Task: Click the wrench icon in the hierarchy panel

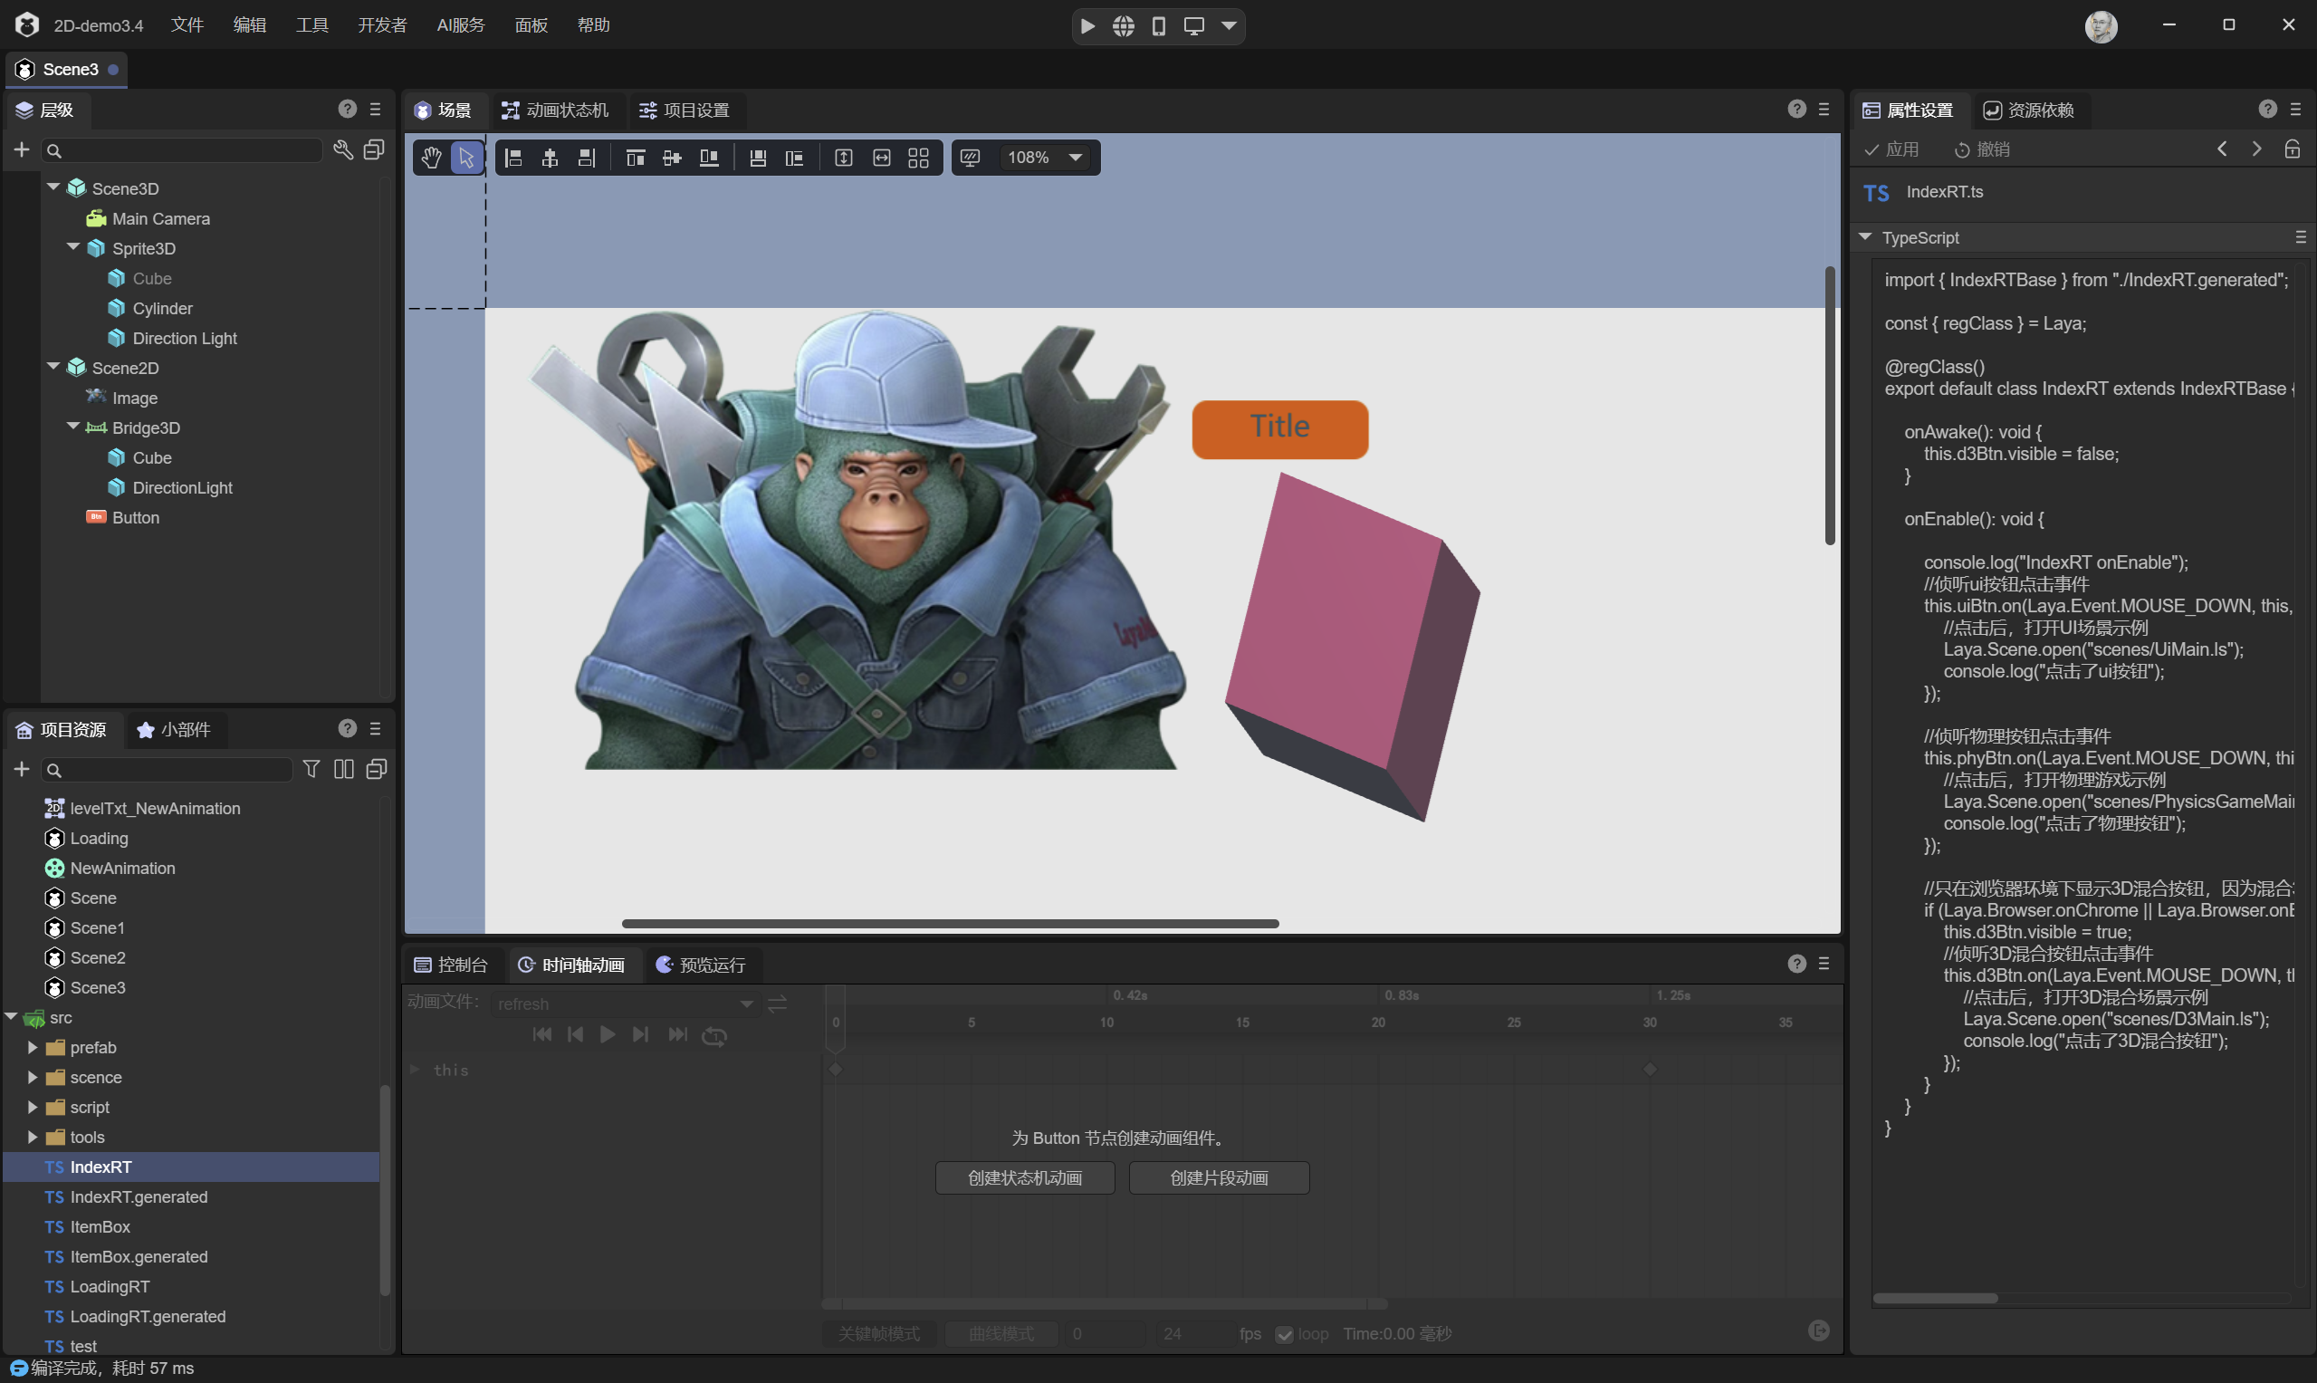Action: pos(343,150)
